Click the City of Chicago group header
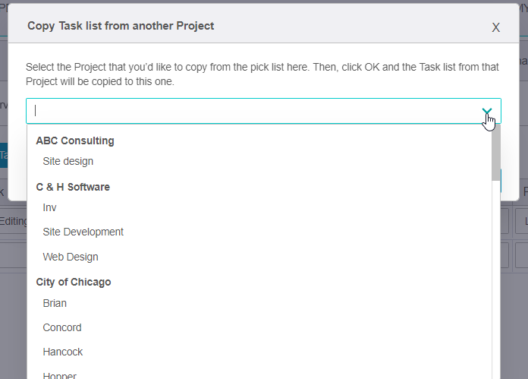Image resolution: width=528 pixels, height=379 pixels. [74, 282]
